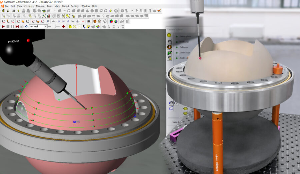300x174 pixels.
Task: Select the 'End Angle' option indicator
Action: tap(176, 47)
